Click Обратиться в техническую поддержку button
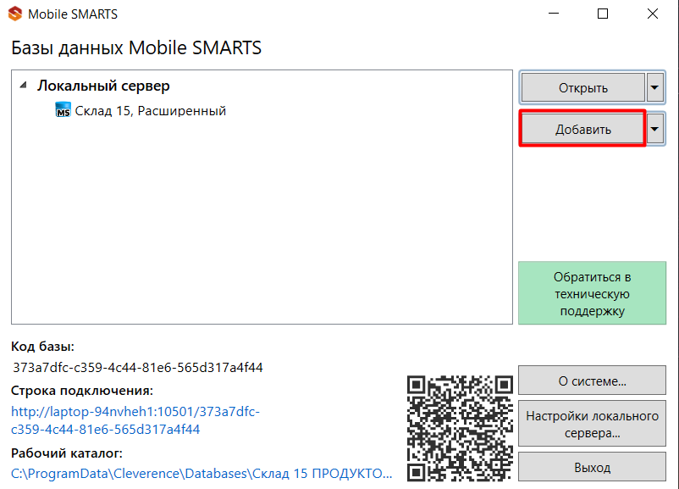 pyautogui.click(x=592, y=293)
